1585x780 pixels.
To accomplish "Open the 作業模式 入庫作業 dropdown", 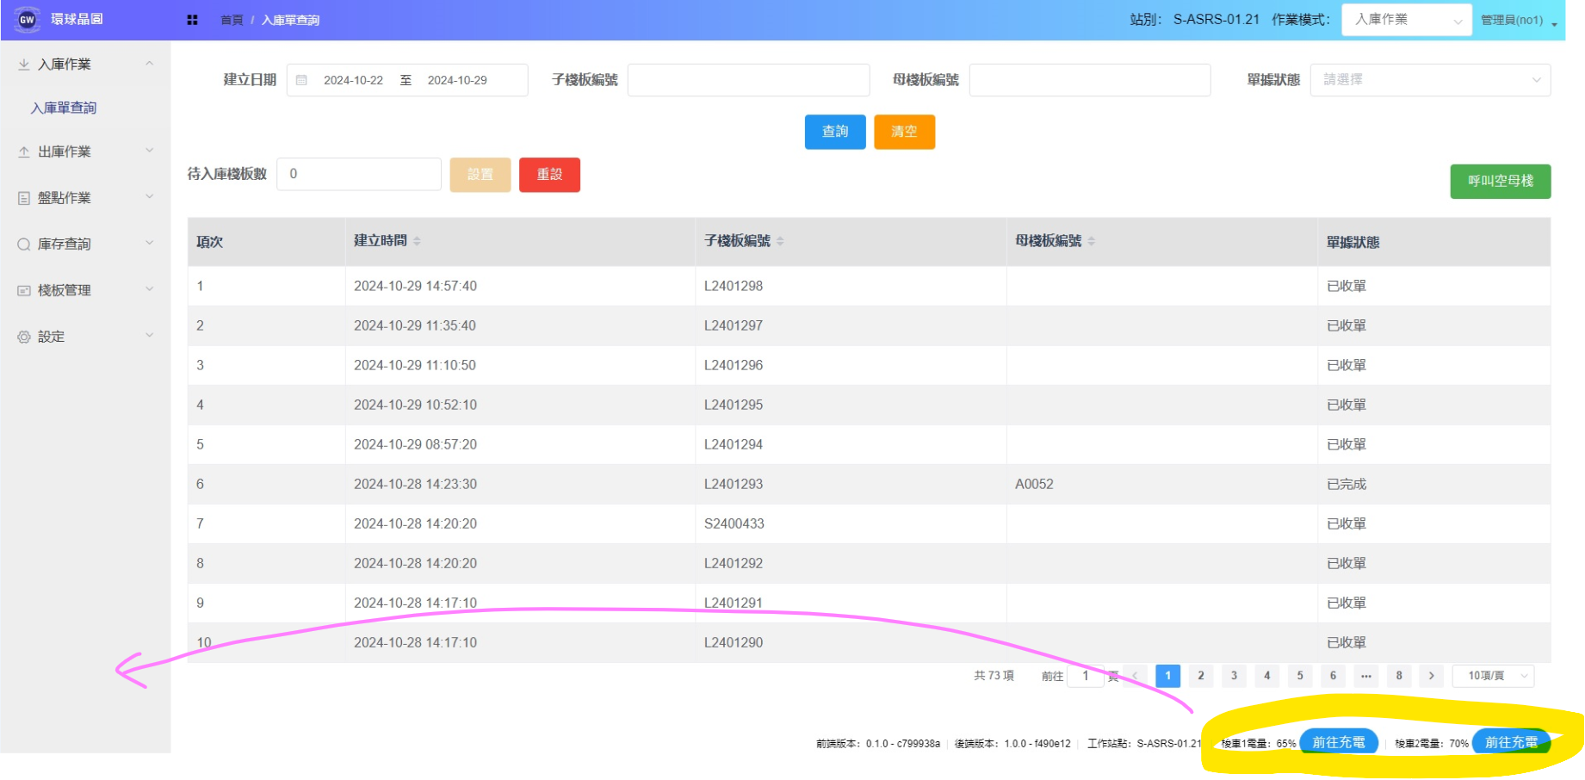I will click(x=1407, y=20).
